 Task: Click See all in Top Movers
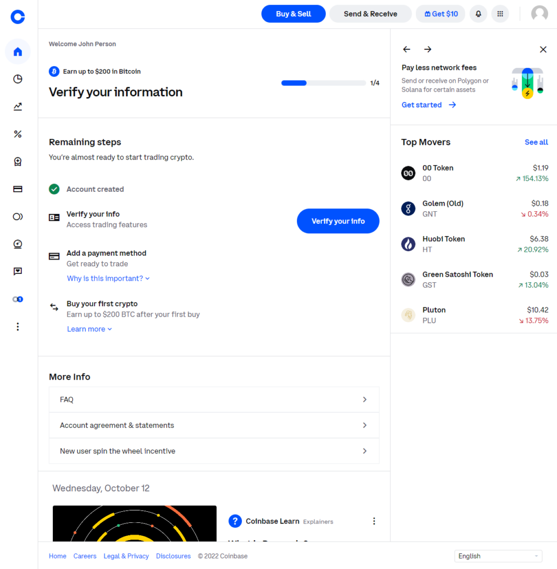click(536, 142)
